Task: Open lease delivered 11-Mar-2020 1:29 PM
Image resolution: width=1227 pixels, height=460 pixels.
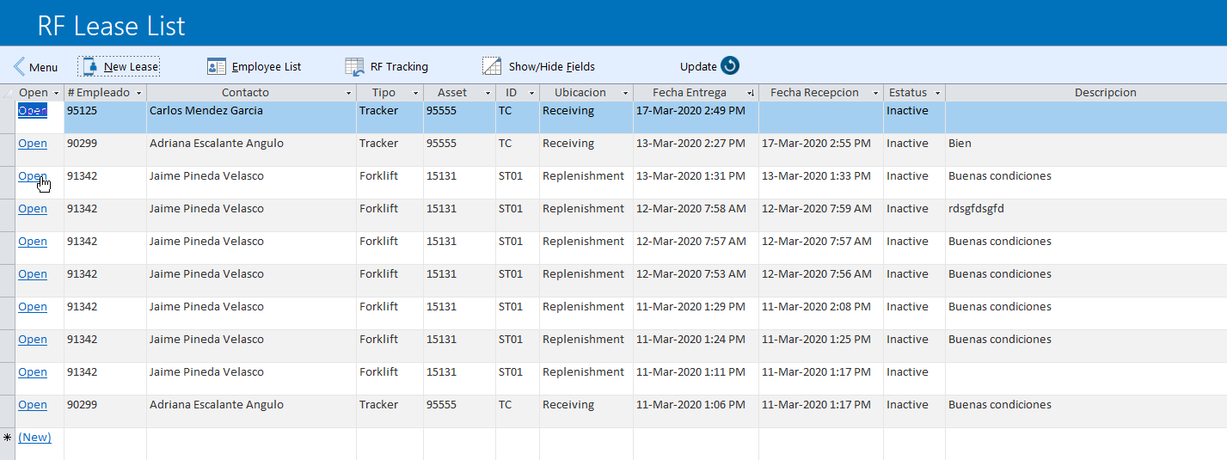Action: click(x=33, y=307)
